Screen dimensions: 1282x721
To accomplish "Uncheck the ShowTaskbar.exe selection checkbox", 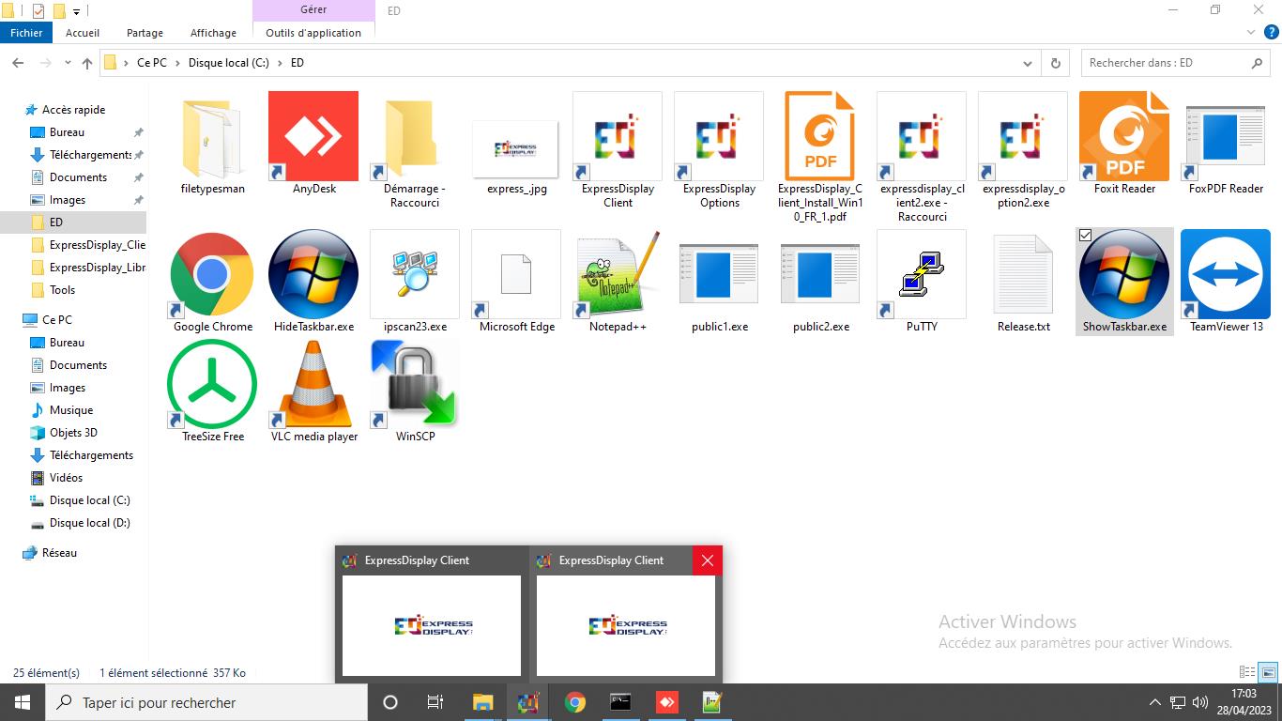I will [x=1086, y=236].
